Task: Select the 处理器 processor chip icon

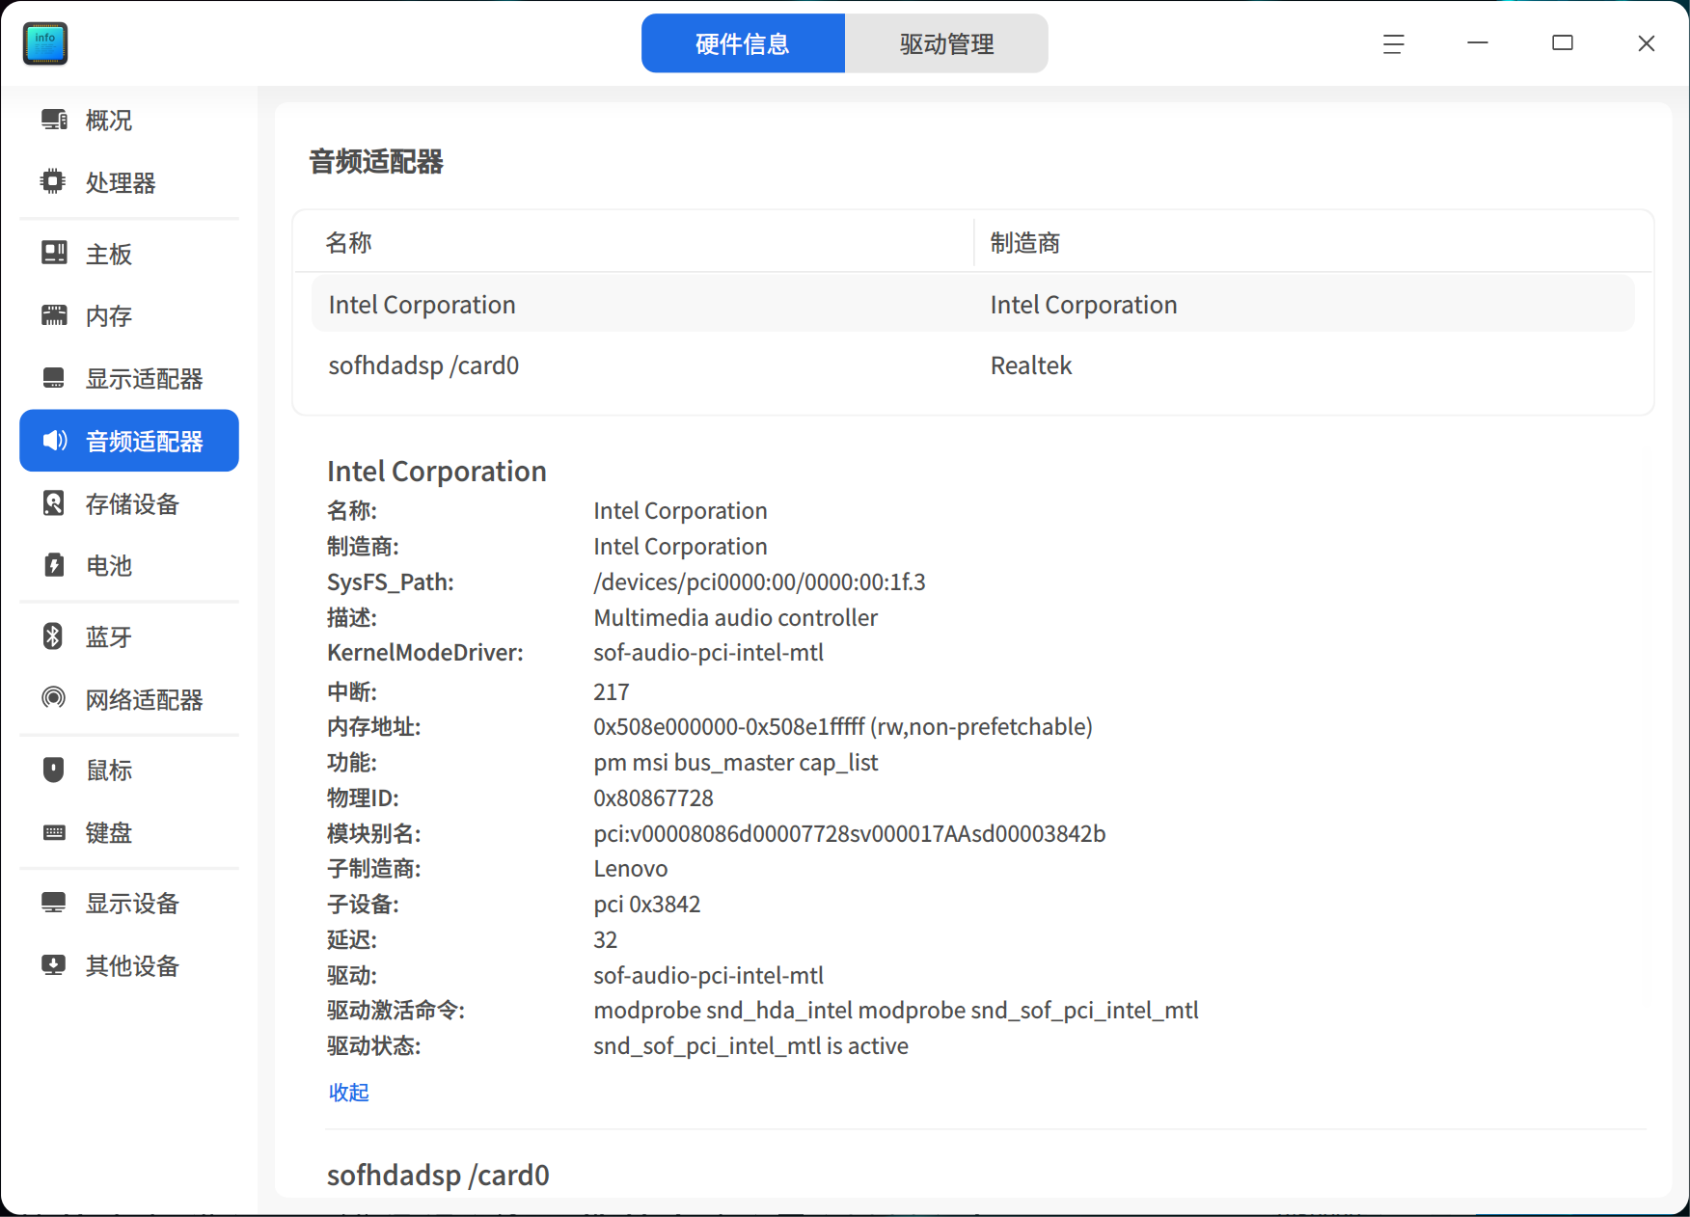Action: click(x=54, y=181)
